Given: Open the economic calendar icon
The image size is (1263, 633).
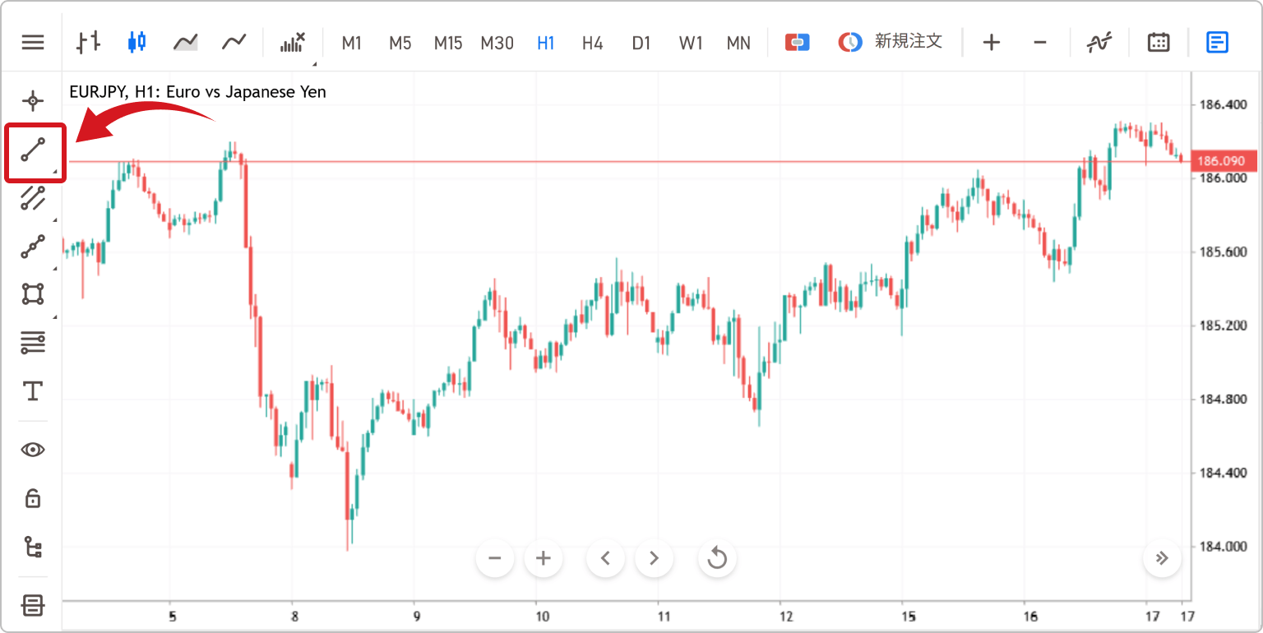Looking at the screenshot, I should (x=1159, y=42).
